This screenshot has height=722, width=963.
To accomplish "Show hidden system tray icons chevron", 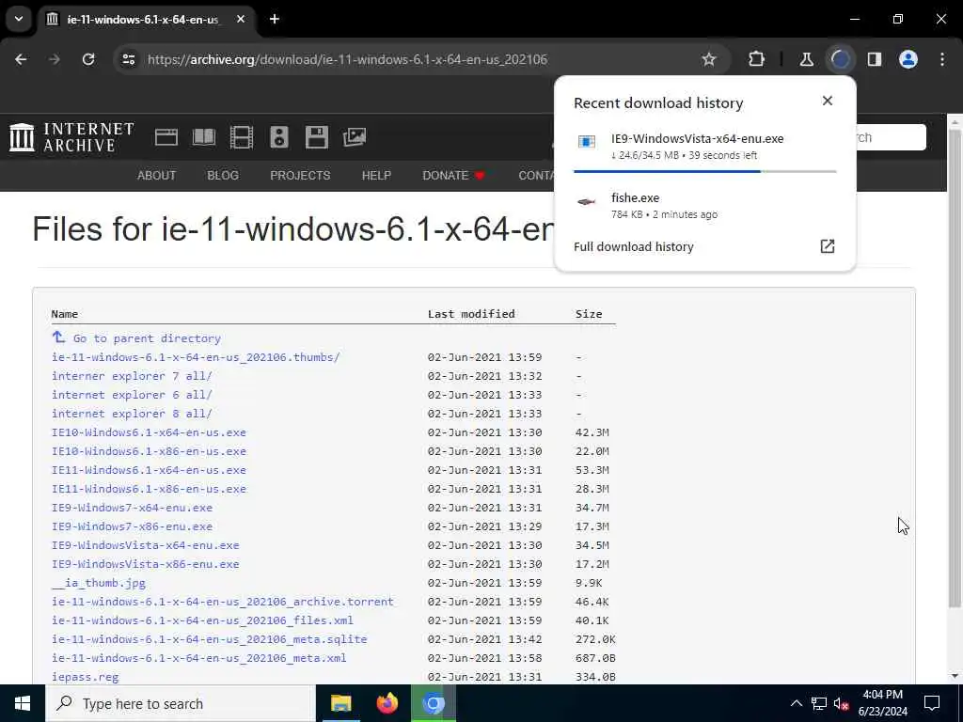I will point(796,703).
